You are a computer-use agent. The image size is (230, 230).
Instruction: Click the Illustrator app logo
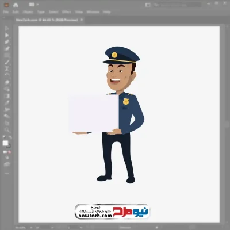tap(6, 5)
